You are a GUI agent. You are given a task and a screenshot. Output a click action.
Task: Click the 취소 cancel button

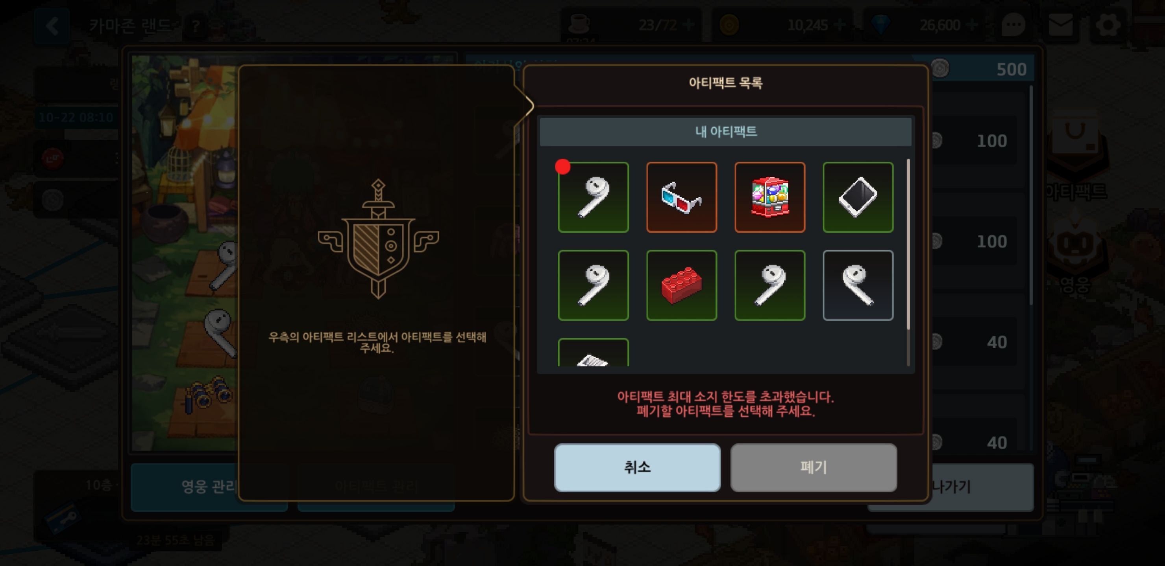pos(637,467)
